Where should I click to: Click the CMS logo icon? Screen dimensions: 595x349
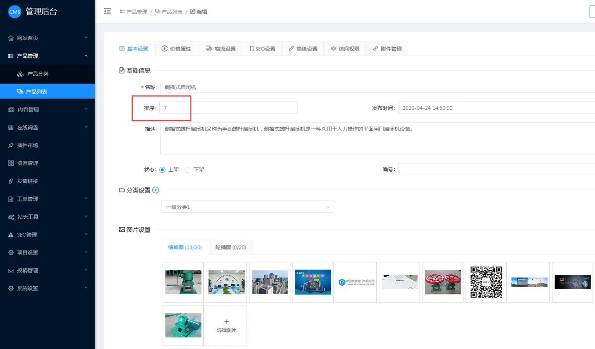(x=15, y=12)
